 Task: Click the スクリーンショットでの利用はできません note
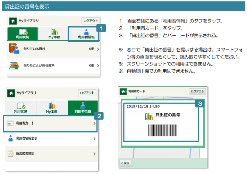click(170, 64)
